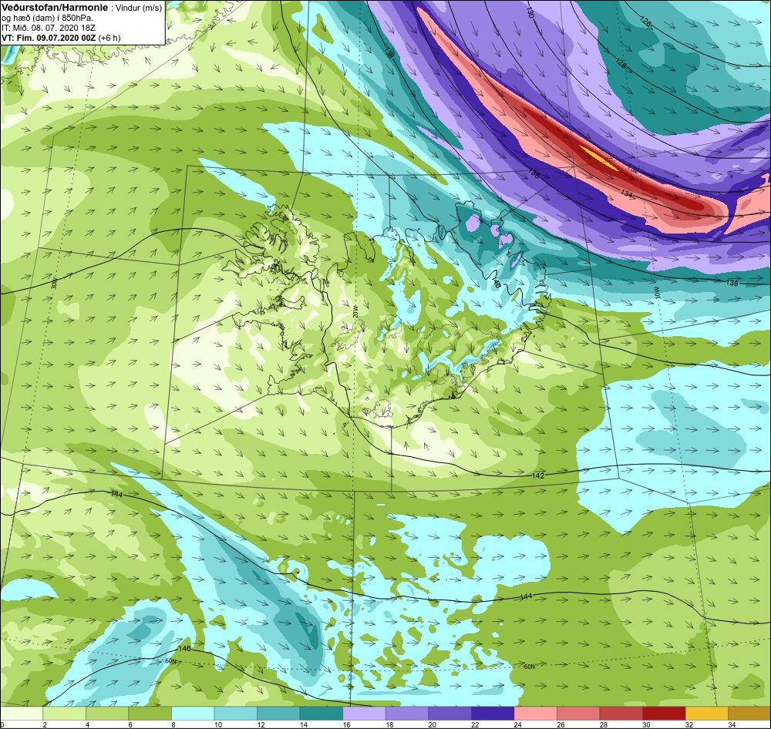Viewport: 771px width, 729px height.
Task: Click the yellow peak-wind core in the jet
Action: (x=599, y=158)
